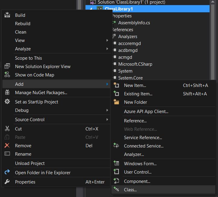Click the Solution icon in Solution Explorer
Viewport: 218px width, 197px height.
(93, 2)
